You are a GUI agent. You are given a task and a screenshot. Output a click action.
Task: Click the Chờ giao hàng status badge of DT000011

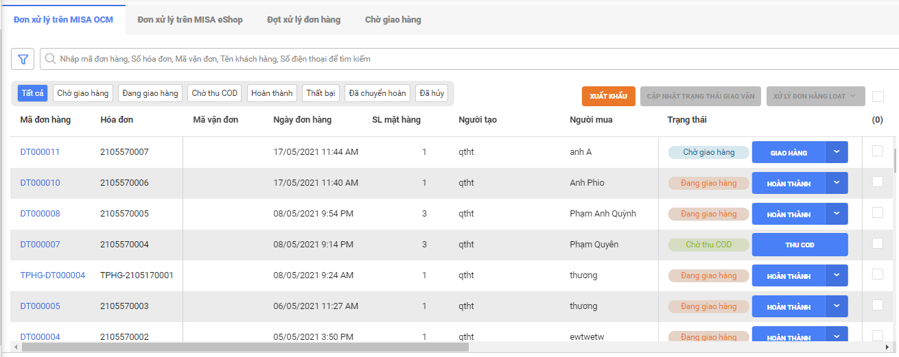coord(709,152)
